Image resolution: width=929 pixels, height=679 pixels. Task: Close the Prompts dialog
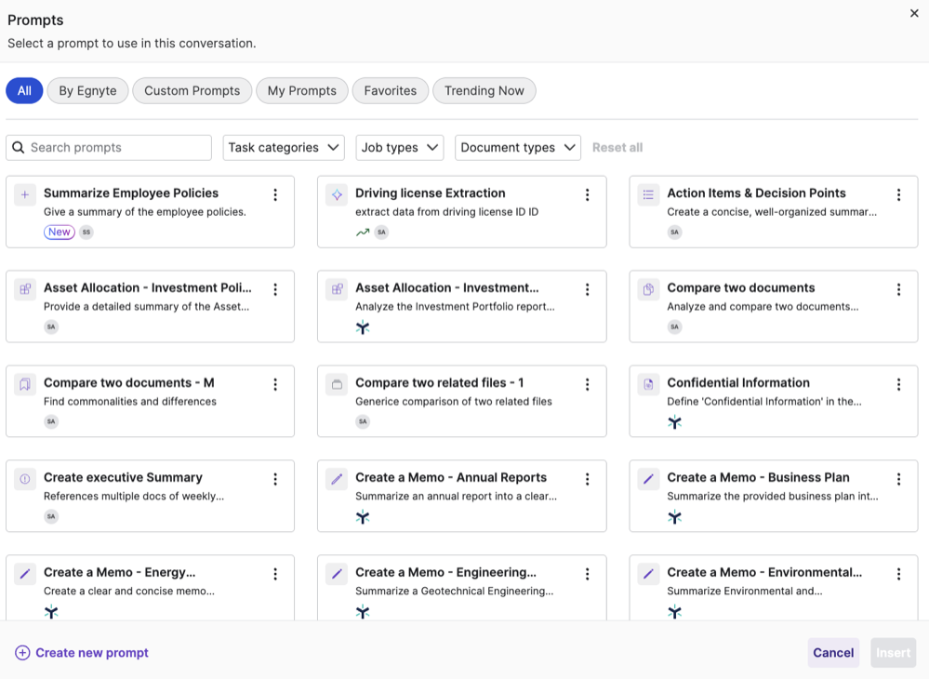tap(914, 13)
